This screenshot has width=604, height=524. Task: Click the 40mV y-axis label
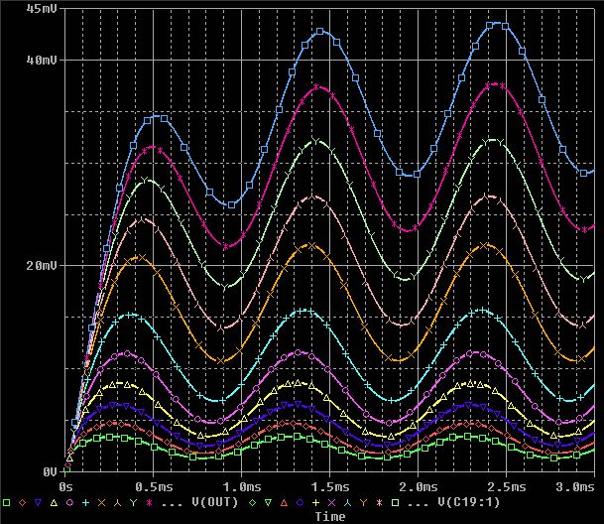click(42, 60)
